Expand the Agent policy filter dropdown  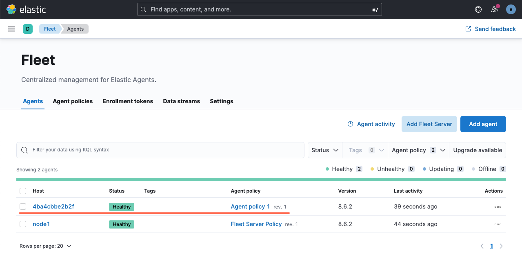(418, 150)
